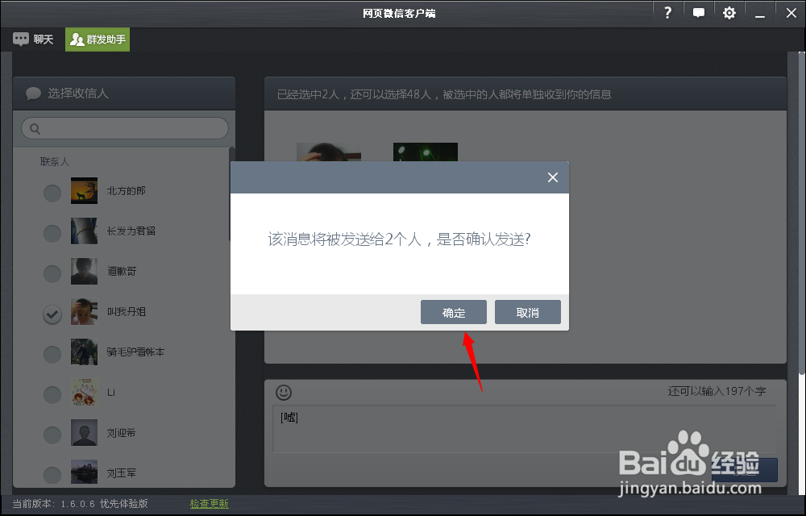The height and width of the screenshot is (516, 806).
Task: Click the 聊天 chat bubble icon
Action: tap(19, 38)
